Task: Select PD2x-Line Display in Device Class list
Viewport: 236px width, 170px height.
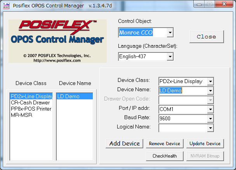Action: pos(31,96)
